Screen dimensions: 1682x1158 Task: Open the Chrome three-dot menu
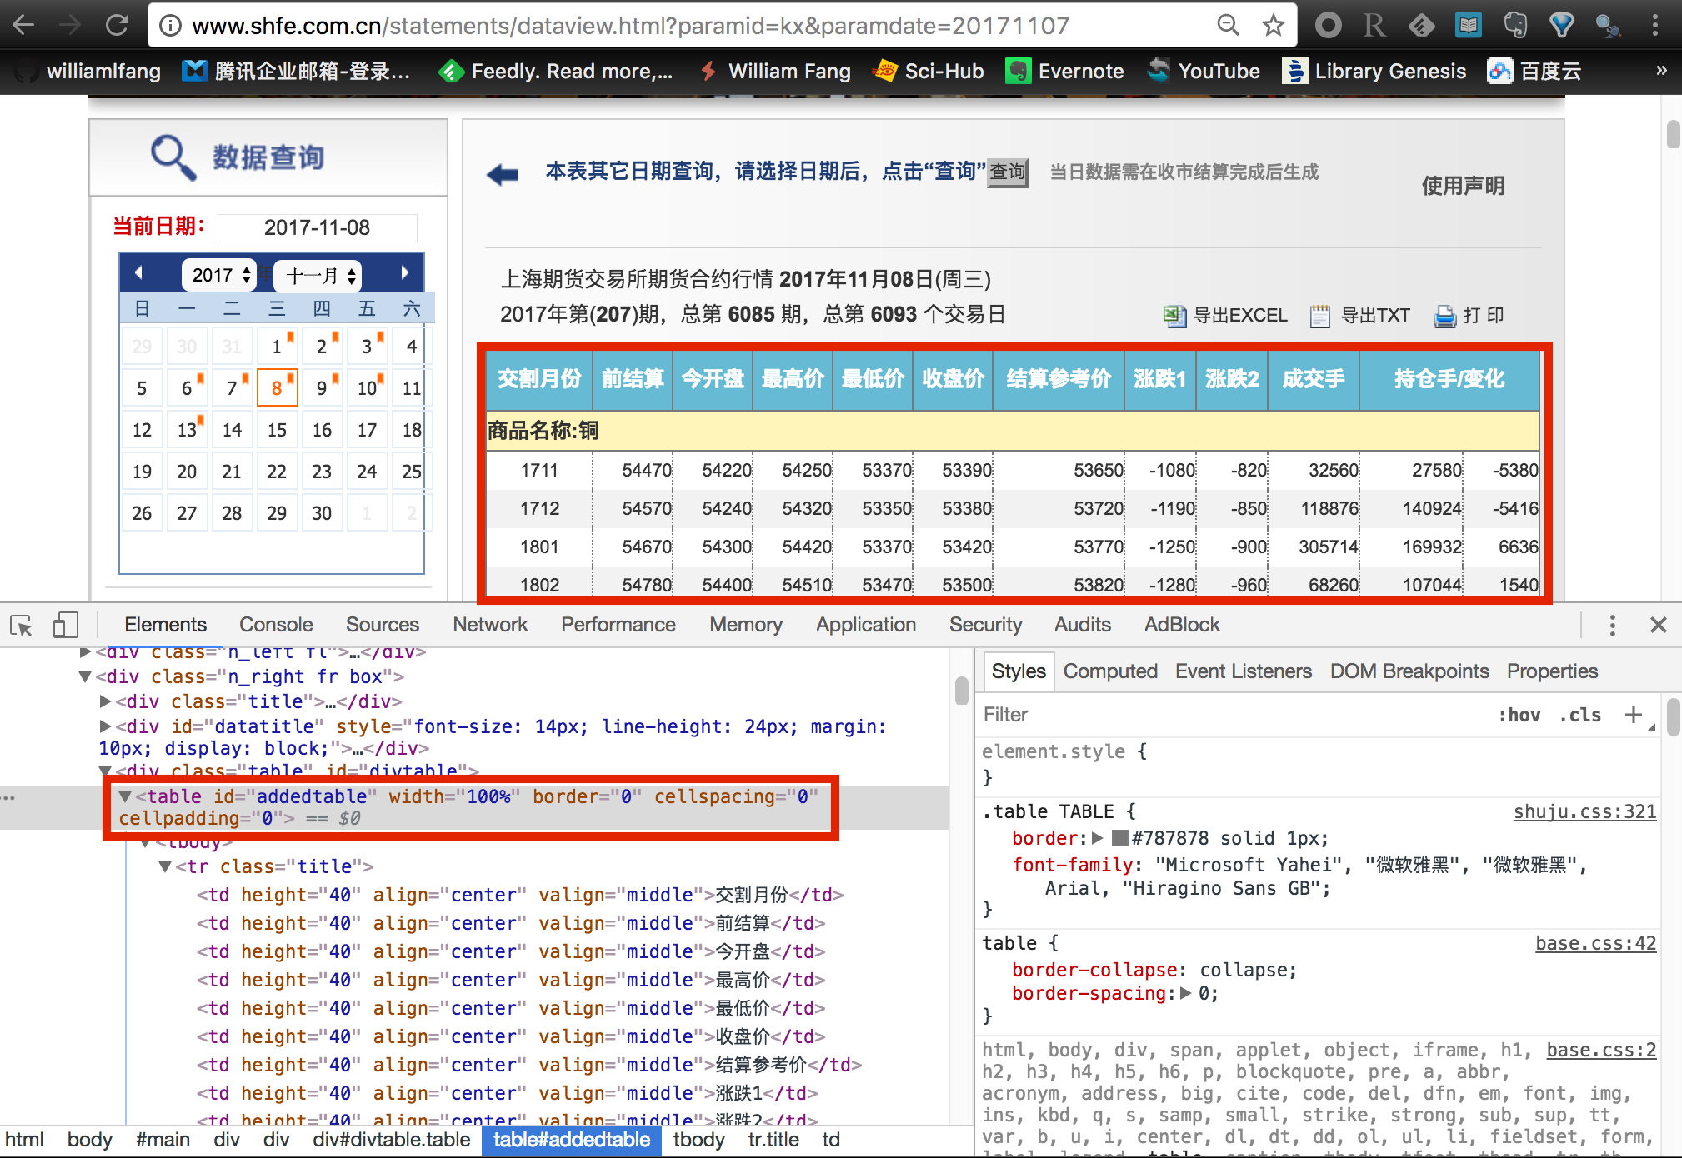click(x=1655, y=26)
